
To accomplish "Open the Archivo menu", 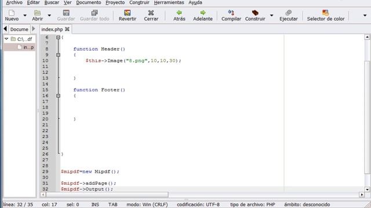I will click(14, 2).
